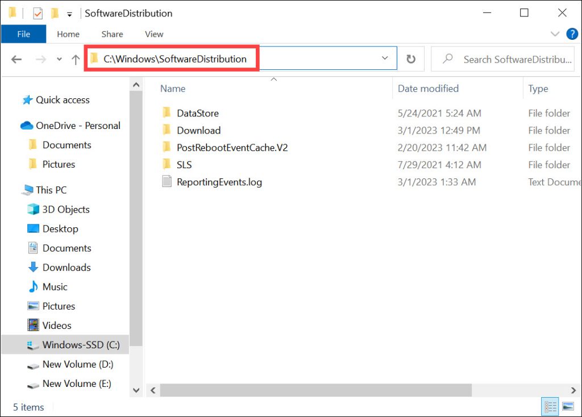Screen dimensions: 582x417
Task: Open Videos in sidebar
Action: tap(57, 326)
